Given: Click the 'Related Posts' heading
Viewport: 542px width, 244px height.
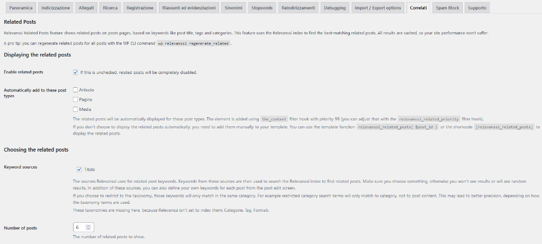Looking at the screenshot, I should (x=20, y=22).
